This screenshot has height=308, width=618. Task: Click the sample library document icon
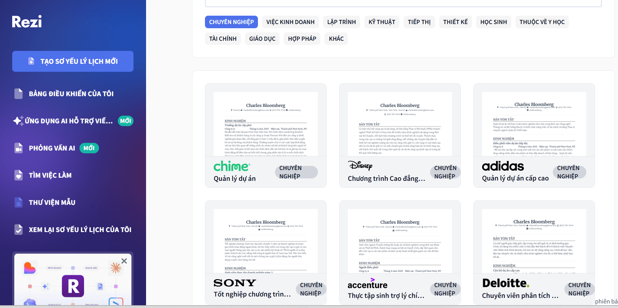tap(18, 202)
